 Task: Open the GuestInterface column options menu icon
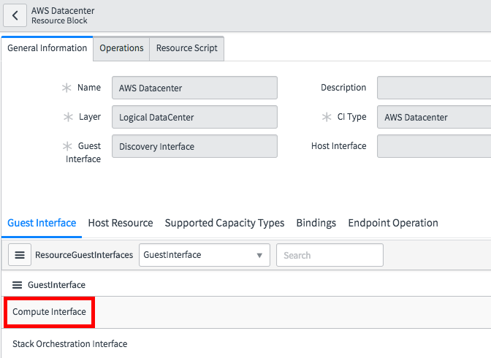(x=18, y=285)
